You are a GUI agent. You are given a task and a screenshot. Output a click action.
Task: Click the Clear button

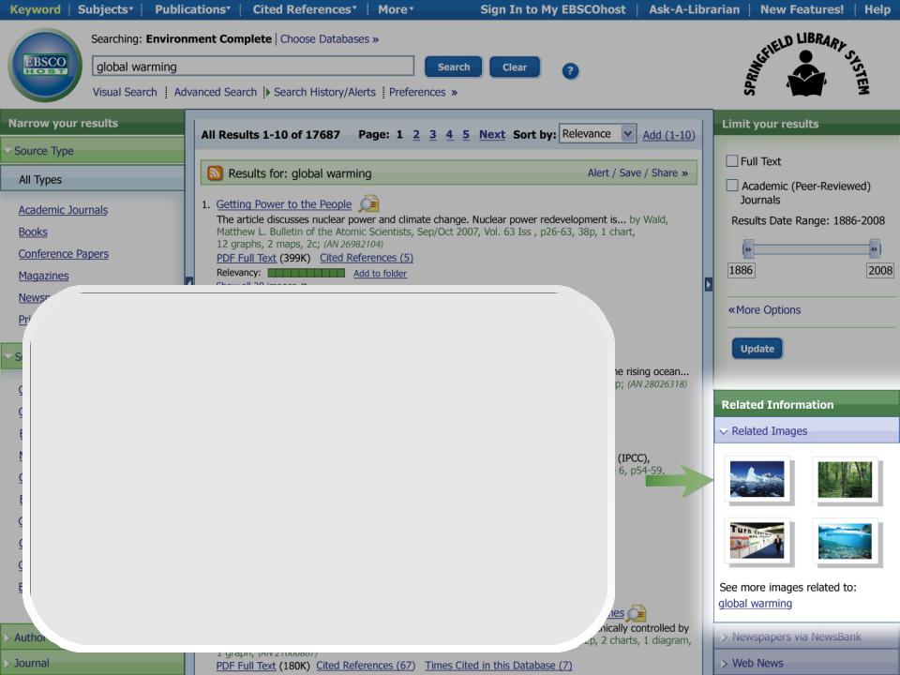tap(515, 67)
